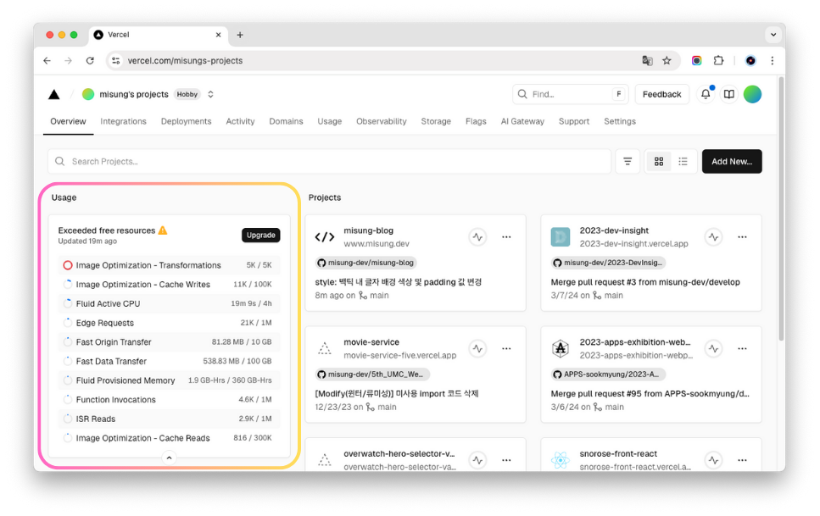This screenshot has height=516, width=820.
Task: Collapse the Usage panel chevron
Action: (169, 458)
